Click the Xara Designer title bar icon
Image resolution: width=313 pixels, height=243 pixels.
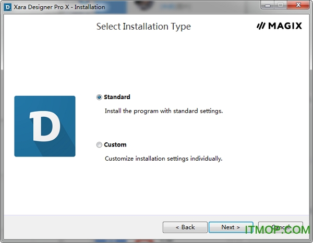tap(8, 7)
